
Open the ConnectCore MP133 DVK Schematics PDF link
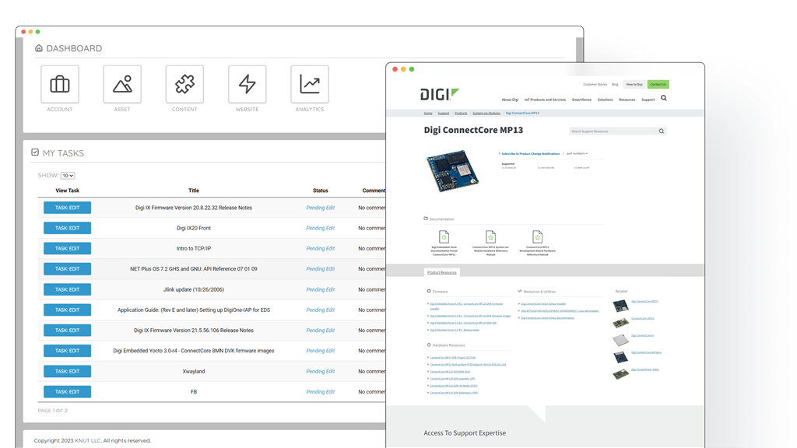click(x=454, y=393)
